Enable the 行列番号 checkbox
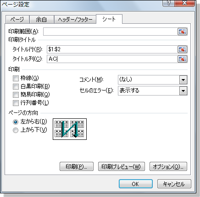The image size is (200, 197). tap(16, 103)
